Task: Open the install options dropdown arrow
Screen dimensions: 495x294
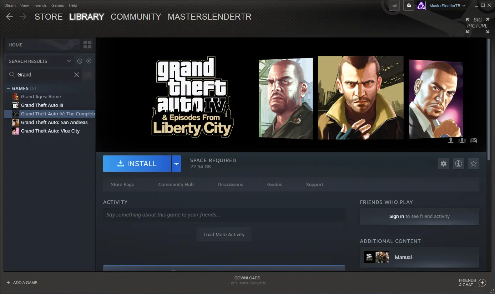Action: (176, 164)
